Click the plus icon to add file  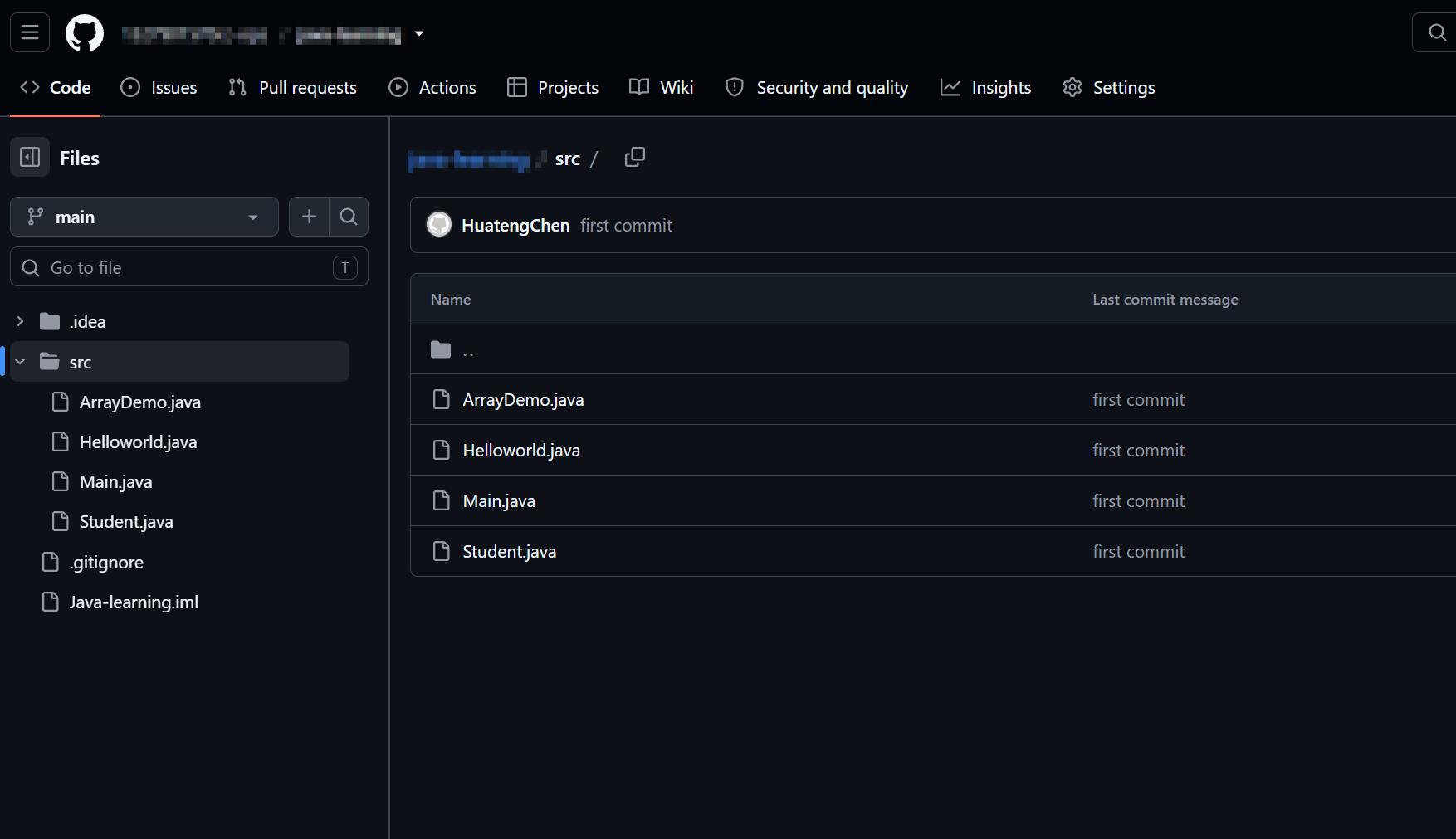pyautogui.click(x=309, y=217)
